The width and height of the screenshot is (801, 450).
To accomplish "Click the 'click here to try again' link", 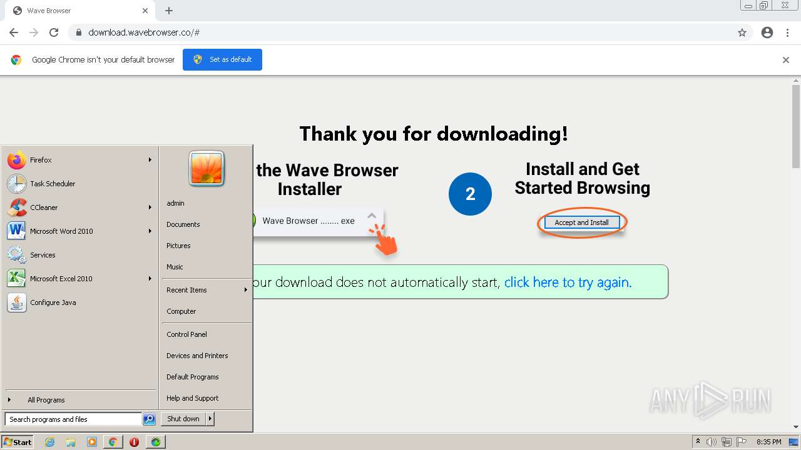I will (x=568, y=282).
